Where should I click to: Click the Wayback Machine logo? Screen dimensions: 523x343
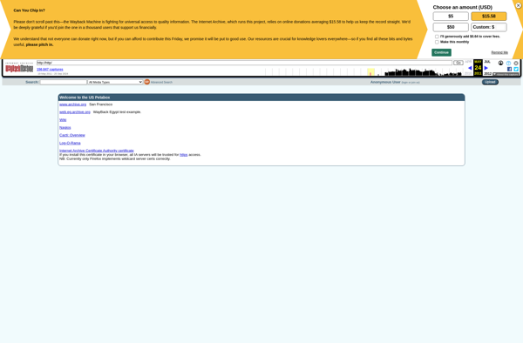pos(19,68)
